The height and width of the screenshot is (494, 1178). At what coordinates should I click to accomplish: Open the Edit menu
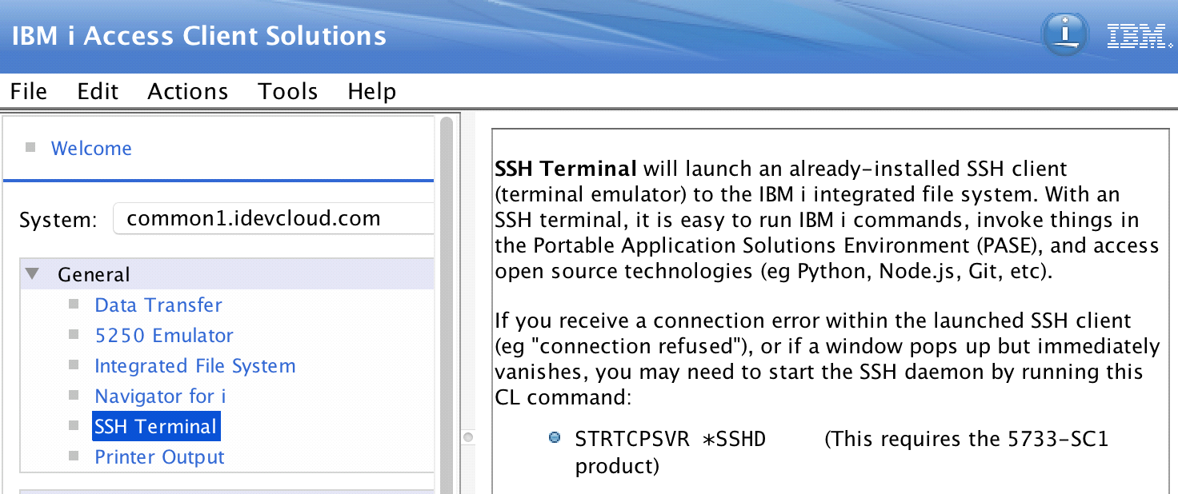[98, 91]
